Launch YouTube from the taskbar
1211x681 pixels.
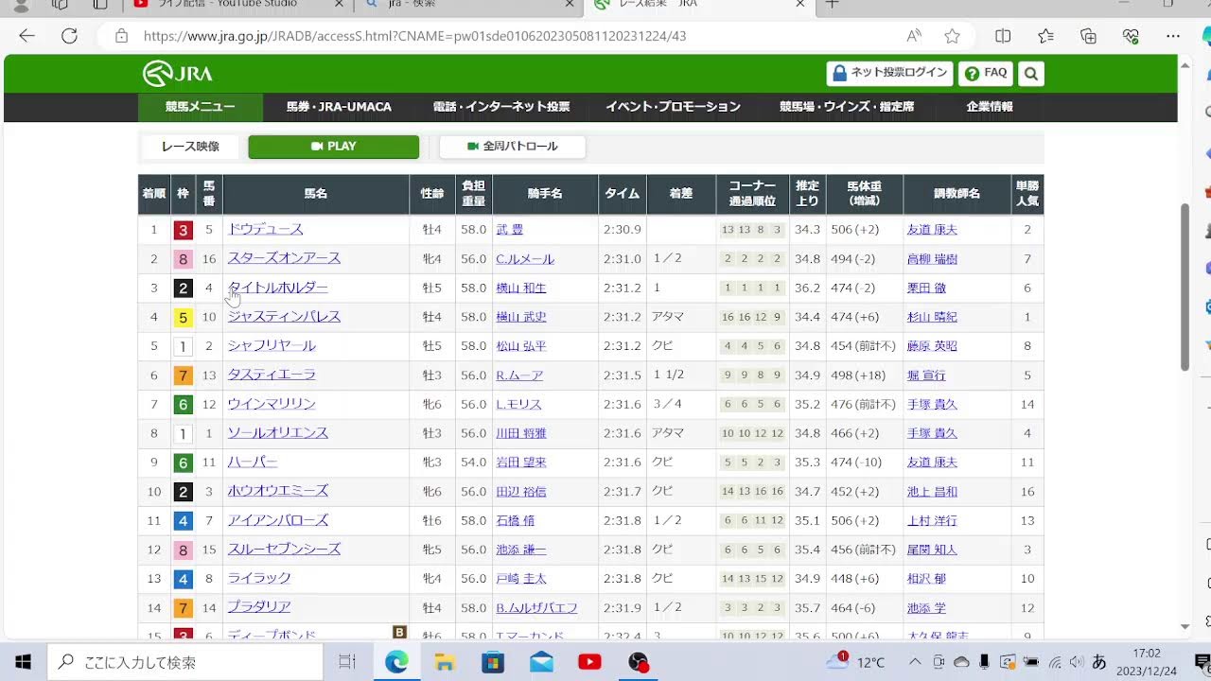click(589, 661)
